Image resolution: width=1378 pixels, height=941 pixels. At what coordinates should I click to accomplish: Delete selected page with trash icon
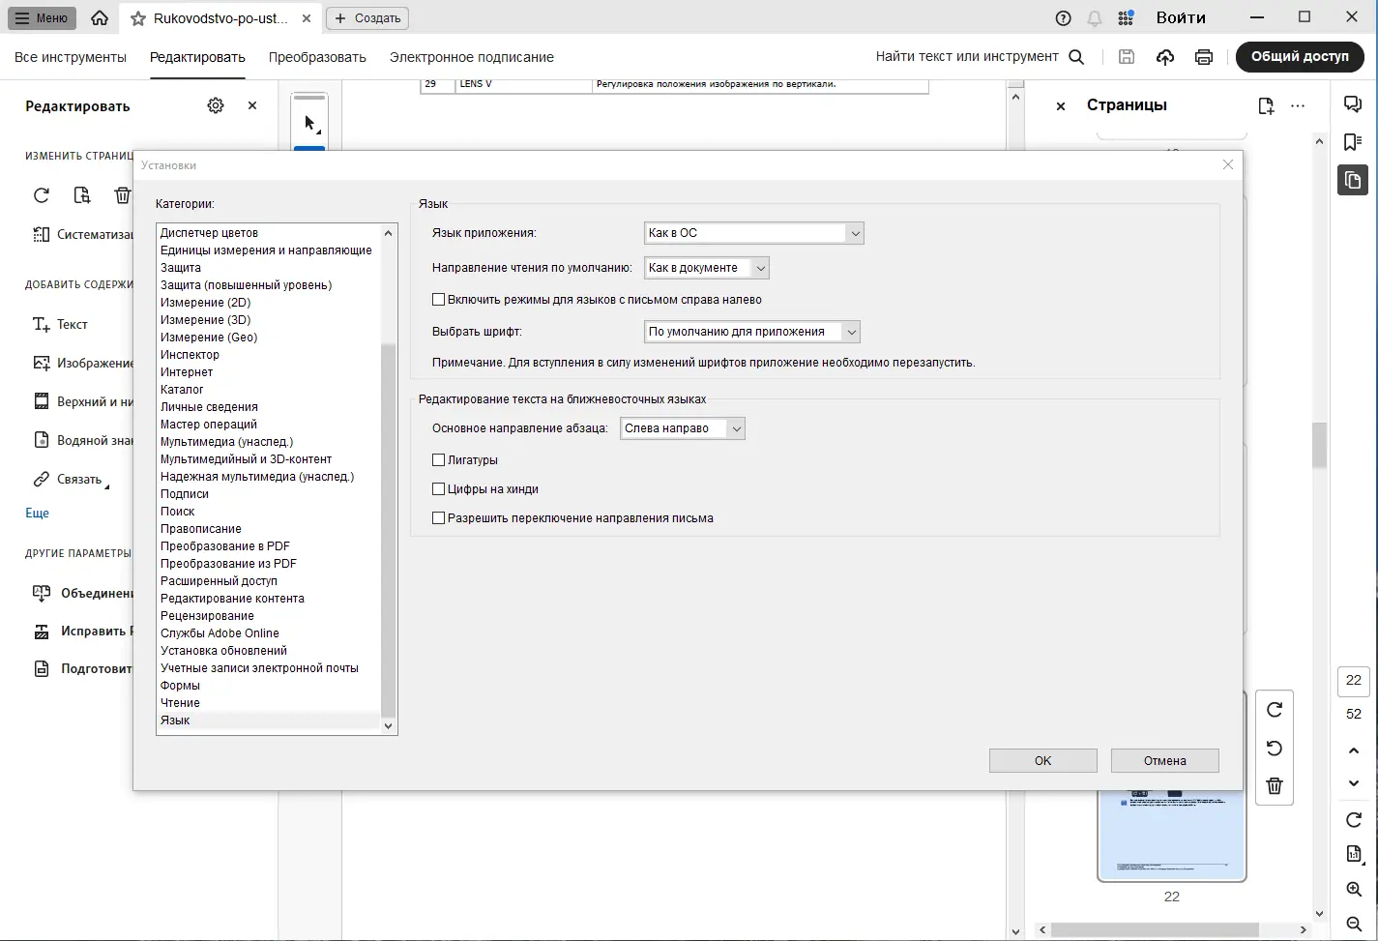tap(1274, 785)
